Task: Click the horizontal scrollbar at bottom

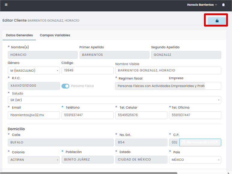Action: tap(89, 173)
